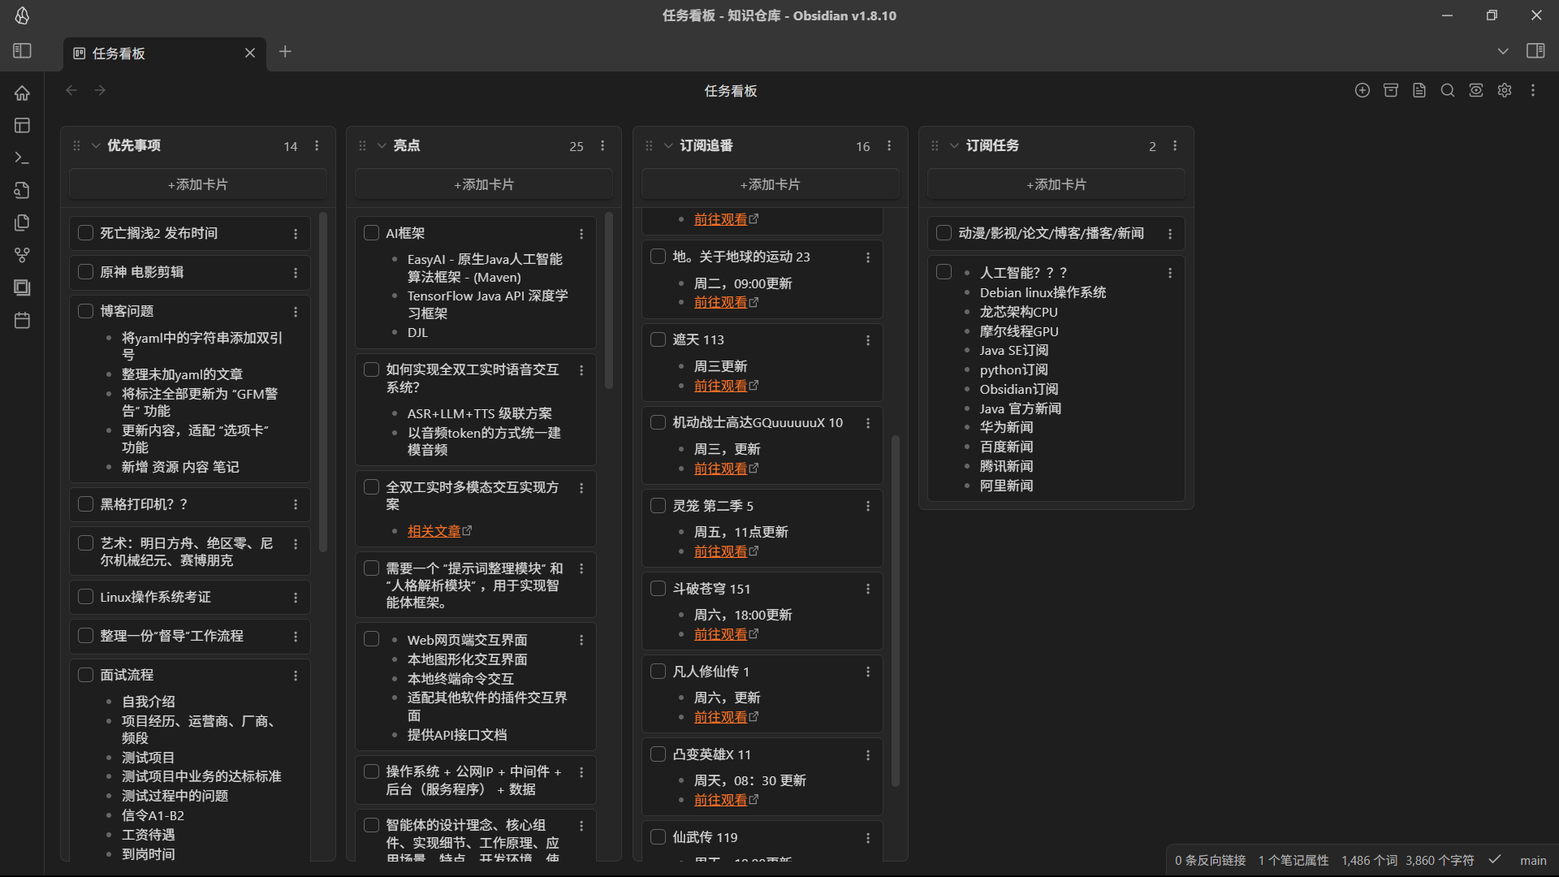Select the 任务看板 tab
The width and height of the screenshot is (1559, 877).
(x=119, y=54)
